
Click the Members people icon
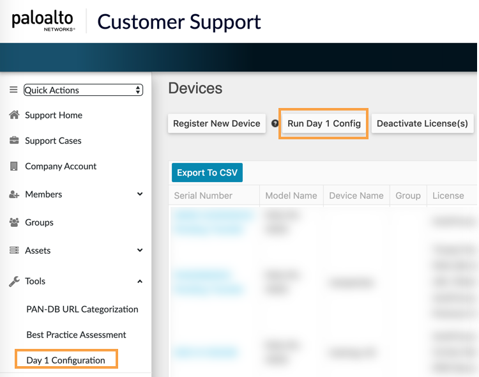coord(13,194)
